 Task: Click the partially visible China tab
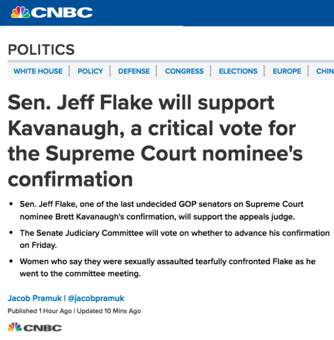pyautogui.click(x=325, y=71)
